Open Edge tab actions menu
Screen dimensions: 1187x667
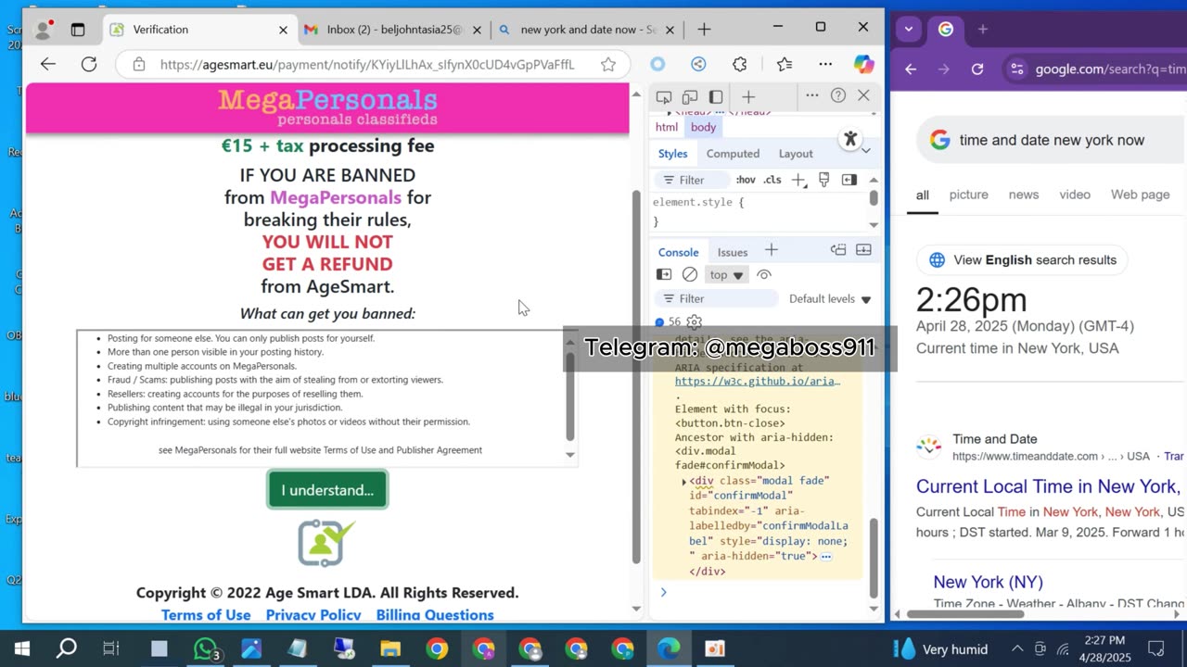pos(78,30)
